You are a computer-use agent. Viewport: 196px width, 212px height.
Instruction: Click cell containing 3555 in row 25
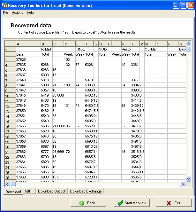[x=135, y=172]
